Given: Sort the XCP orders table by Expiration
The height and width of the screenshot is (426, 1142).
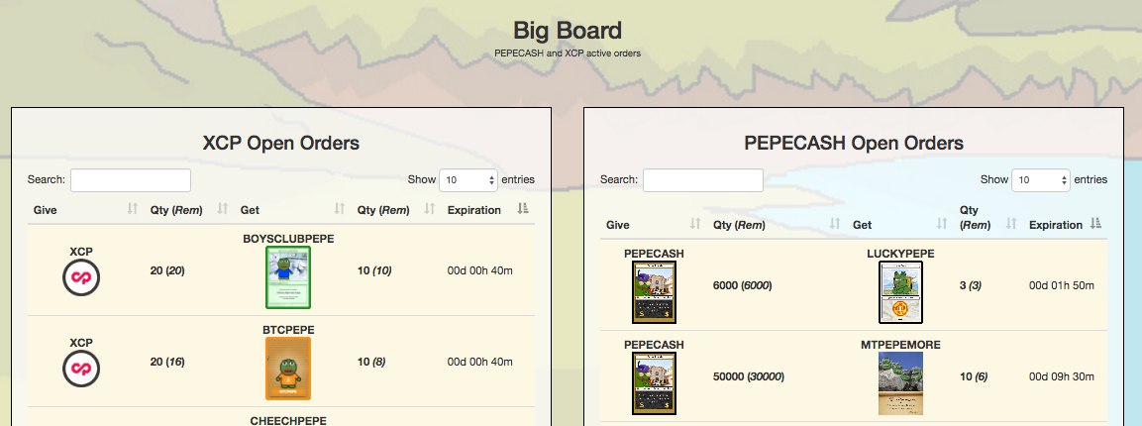Looking at the screenshot, I should tap(488, 210).
